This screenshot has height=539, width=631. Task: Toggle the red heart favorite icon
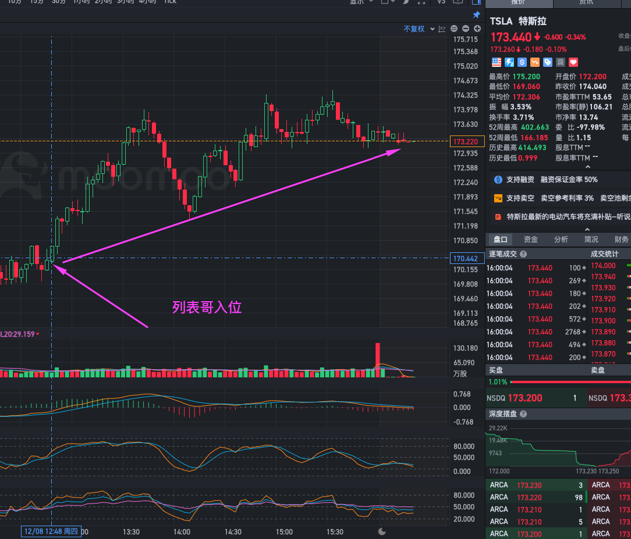point(573,62)
